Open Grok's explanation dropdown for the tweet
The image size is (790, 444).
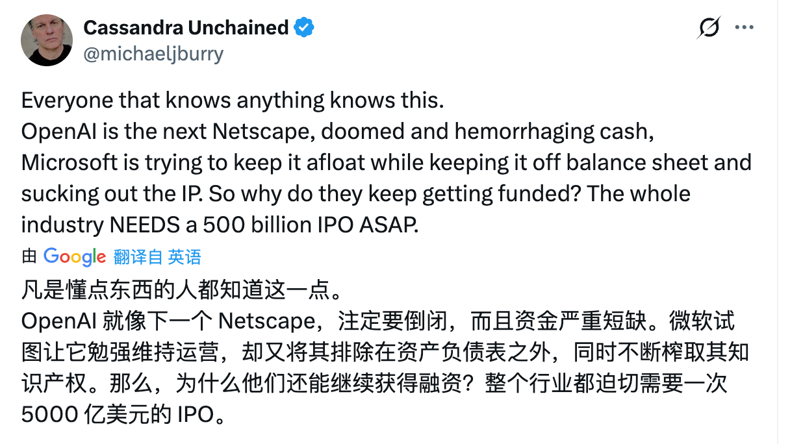tap(709, 27)
